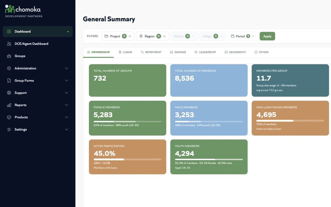The image size is (331, 207).
Task: Expand the Support menu chevron
Action: click(67, 93)
